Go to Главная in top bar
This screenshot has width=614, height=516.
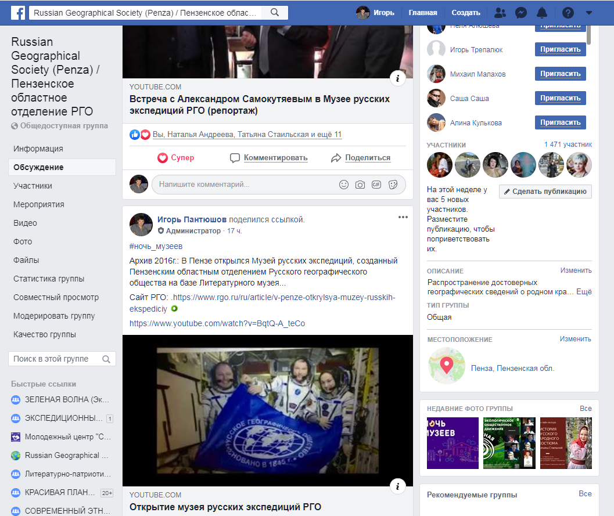tap(422, 13)
